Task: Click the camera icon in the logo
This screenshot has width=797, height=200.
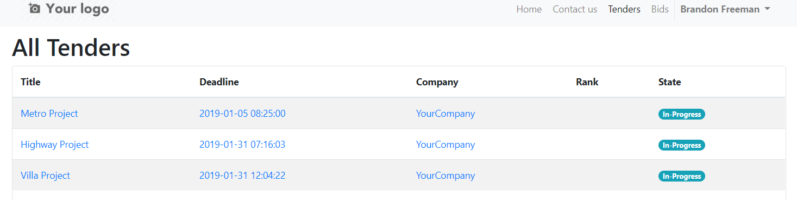Action: (x=35, y=8)
